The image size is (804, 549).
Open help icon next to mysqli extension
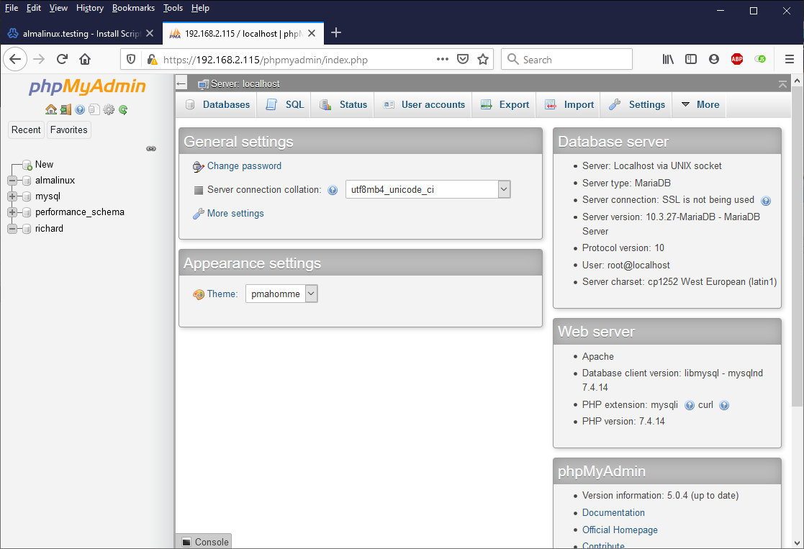point(690,406)
